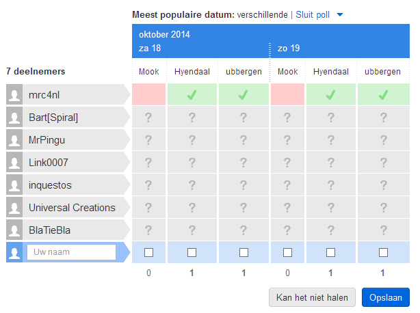420x313 pixels.
Task: Tick the Saturday 18 Mook checkbox
Action: [149, 253]
